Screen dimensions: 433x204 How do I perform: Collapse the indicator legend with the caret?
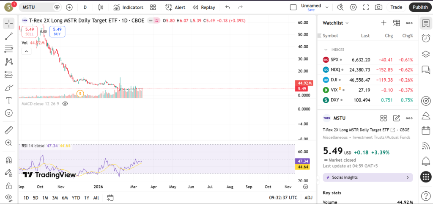(x=26, y=51)
